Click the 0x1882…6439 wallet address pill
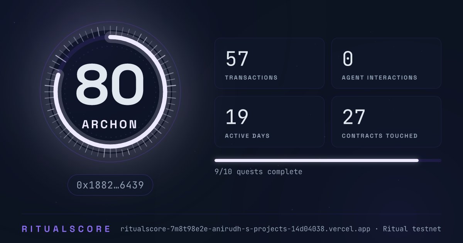The width and height of the screenshot is (463, 243). coord(110,185)
